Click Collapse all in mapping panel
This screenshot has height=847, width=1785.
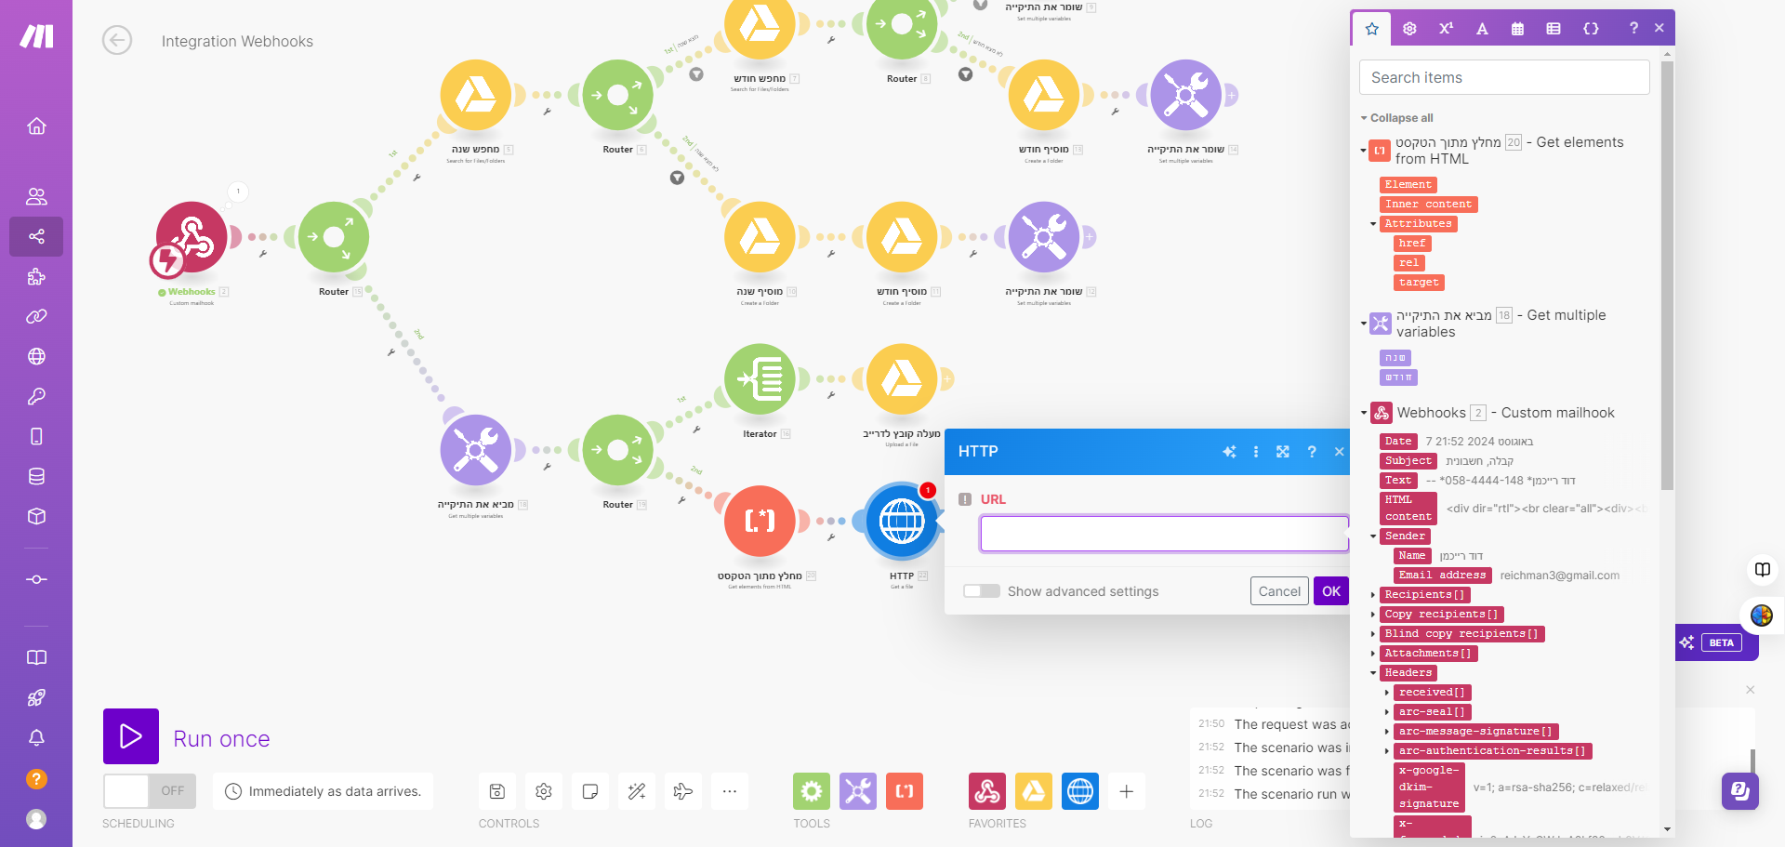click(x=1401, y=118)
